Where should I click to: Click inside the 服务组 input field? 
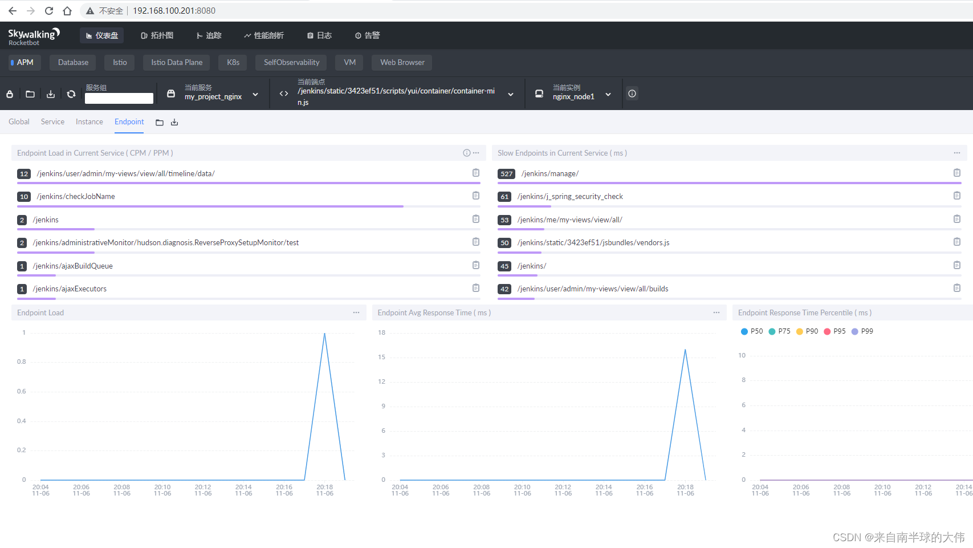point(119,98)
